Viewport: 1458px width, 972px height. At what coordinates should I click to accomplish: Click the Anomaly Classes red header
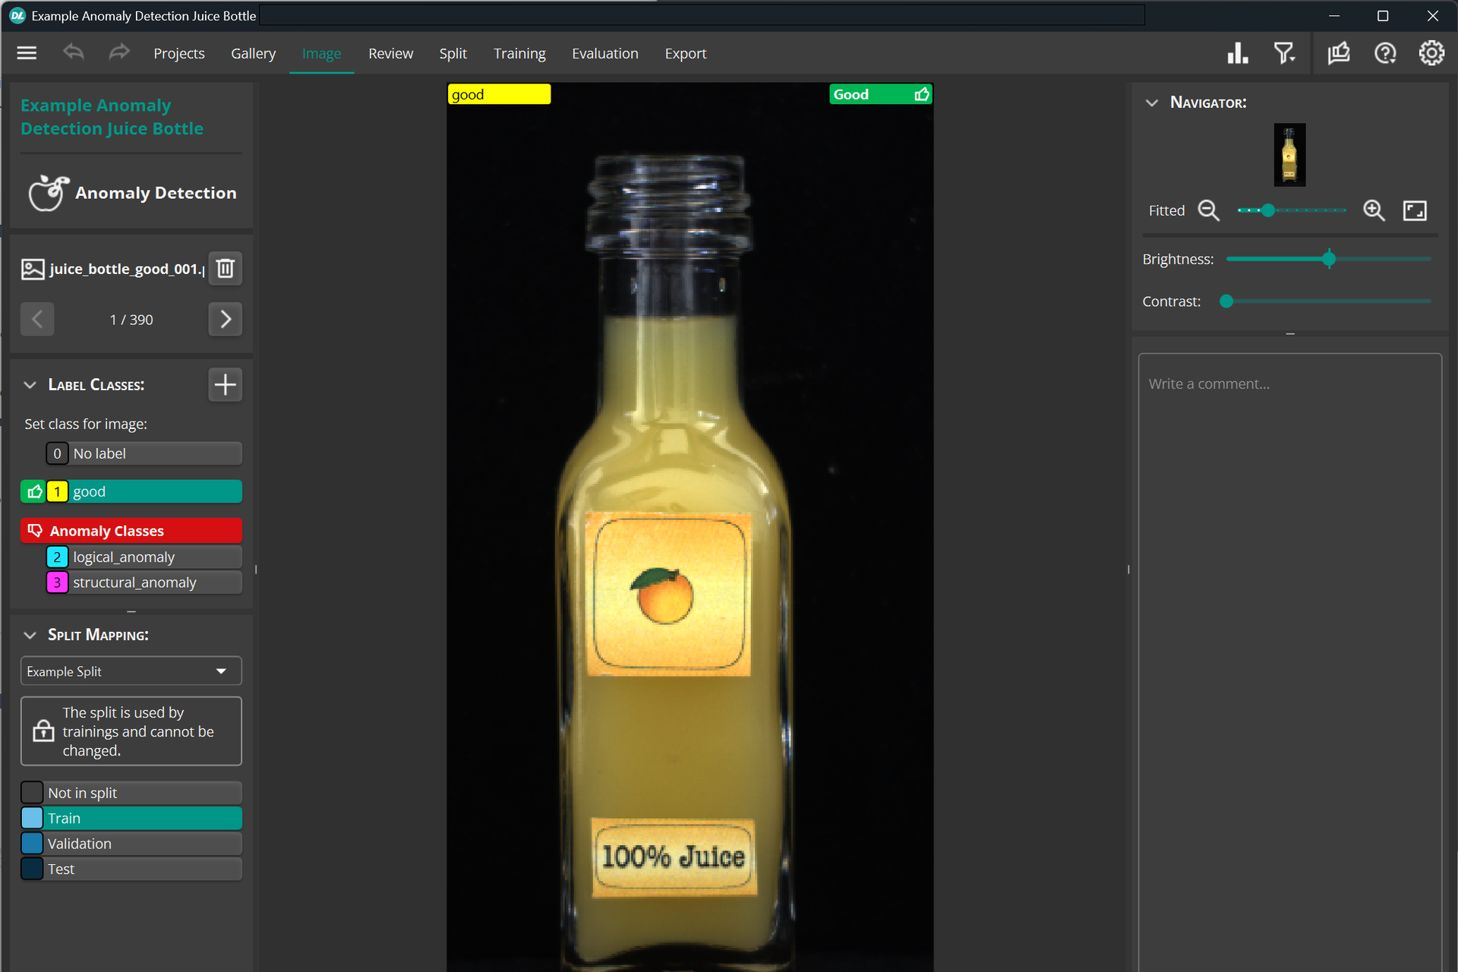tap(131, 530)
